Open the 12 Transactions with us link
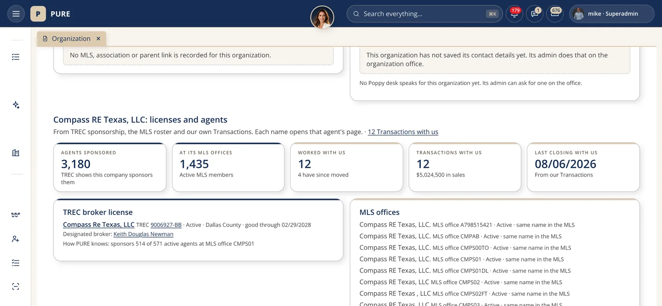 coord(403,132)
